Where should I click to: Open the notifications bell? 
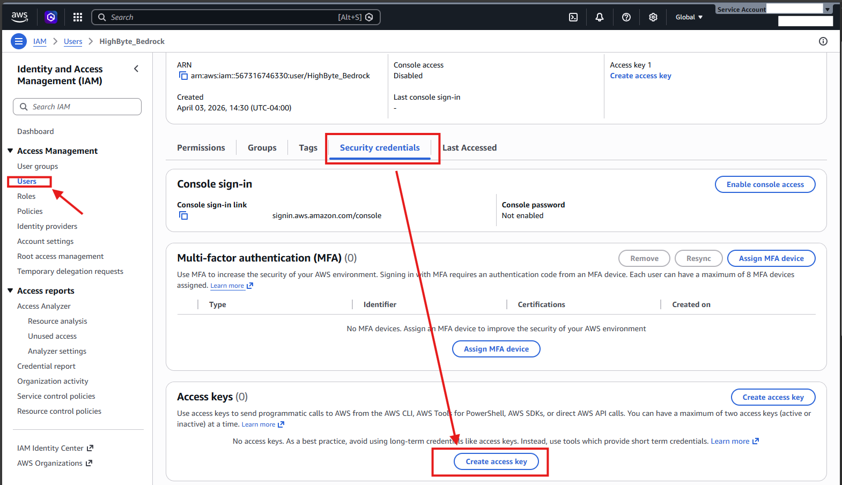(x=600, y=17)
